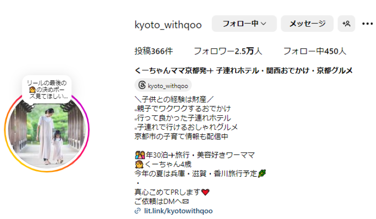The image size is (376, 219).
Task: Send a message via メッセージ button
Action: click(x=307, y=23)
